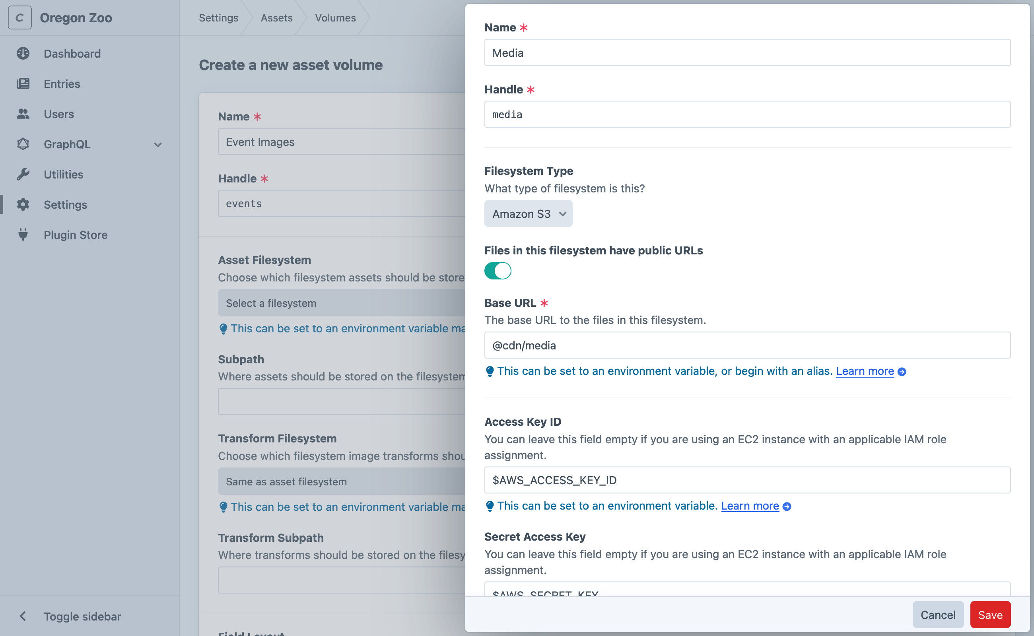
Task: Save the Media volume settings
Action: (x=990, y=614)
